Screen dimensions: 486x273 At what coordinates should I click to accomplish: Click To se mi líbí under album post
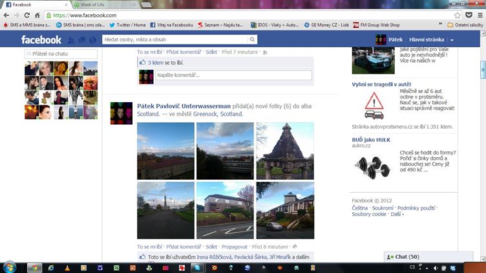point(149,247)
